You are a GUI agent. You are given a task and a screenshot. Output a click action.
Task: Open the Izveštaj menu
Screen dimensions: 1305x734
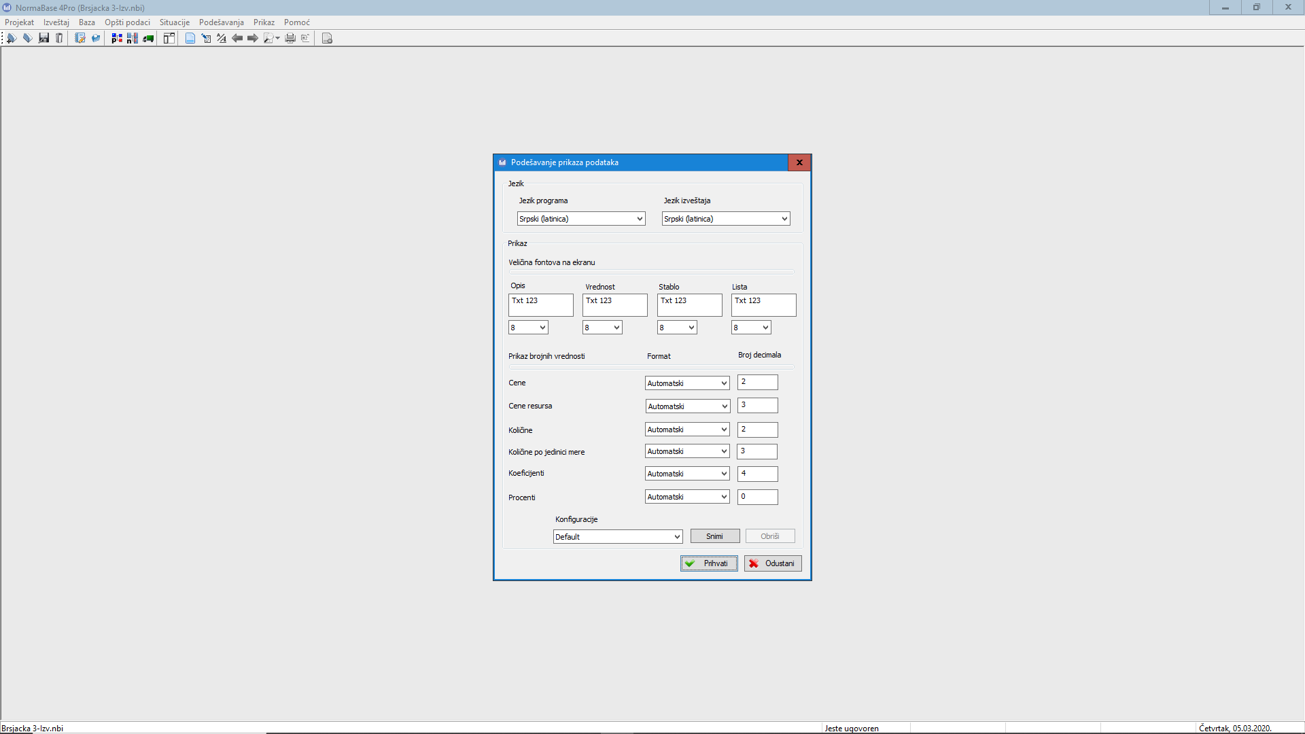56,22
